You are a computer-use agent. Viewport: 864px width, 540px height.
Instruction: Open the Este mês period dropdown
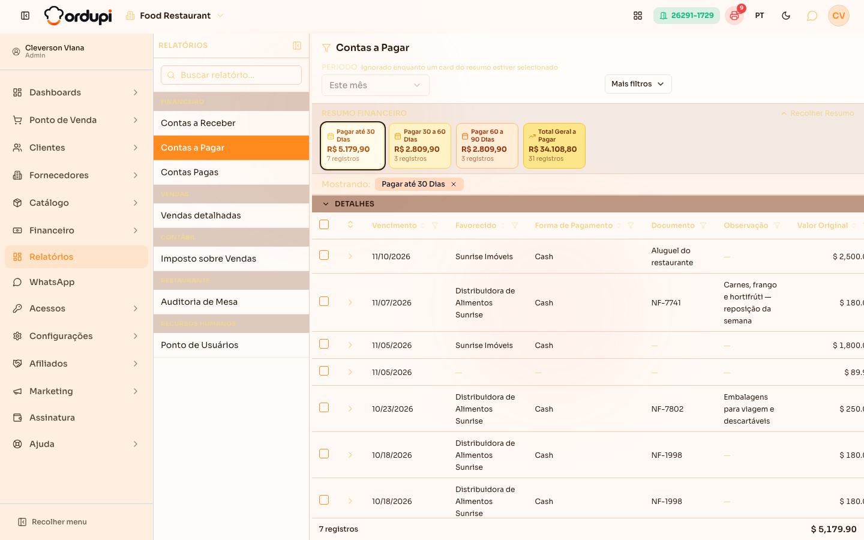point(376,85)
